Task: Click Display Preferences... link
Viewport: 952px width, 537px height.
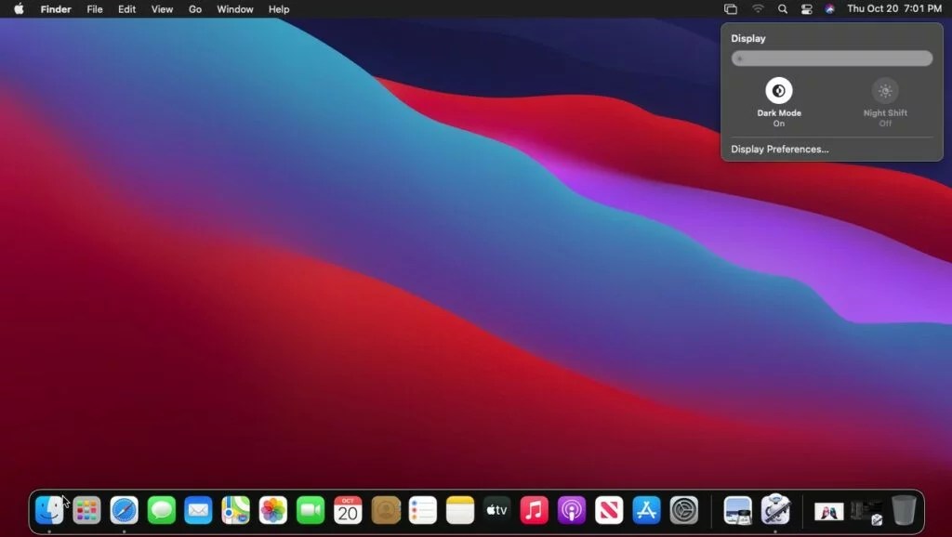Action: point(780,150)
